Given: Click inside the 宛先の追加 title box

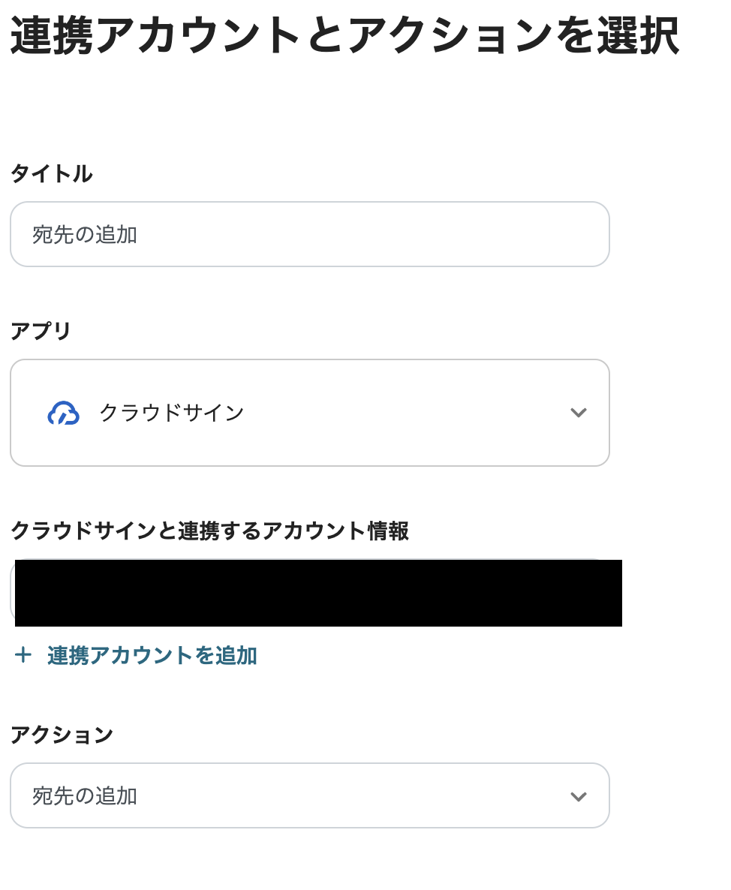Looking at the screenshot, I should [x=309, y=234].
